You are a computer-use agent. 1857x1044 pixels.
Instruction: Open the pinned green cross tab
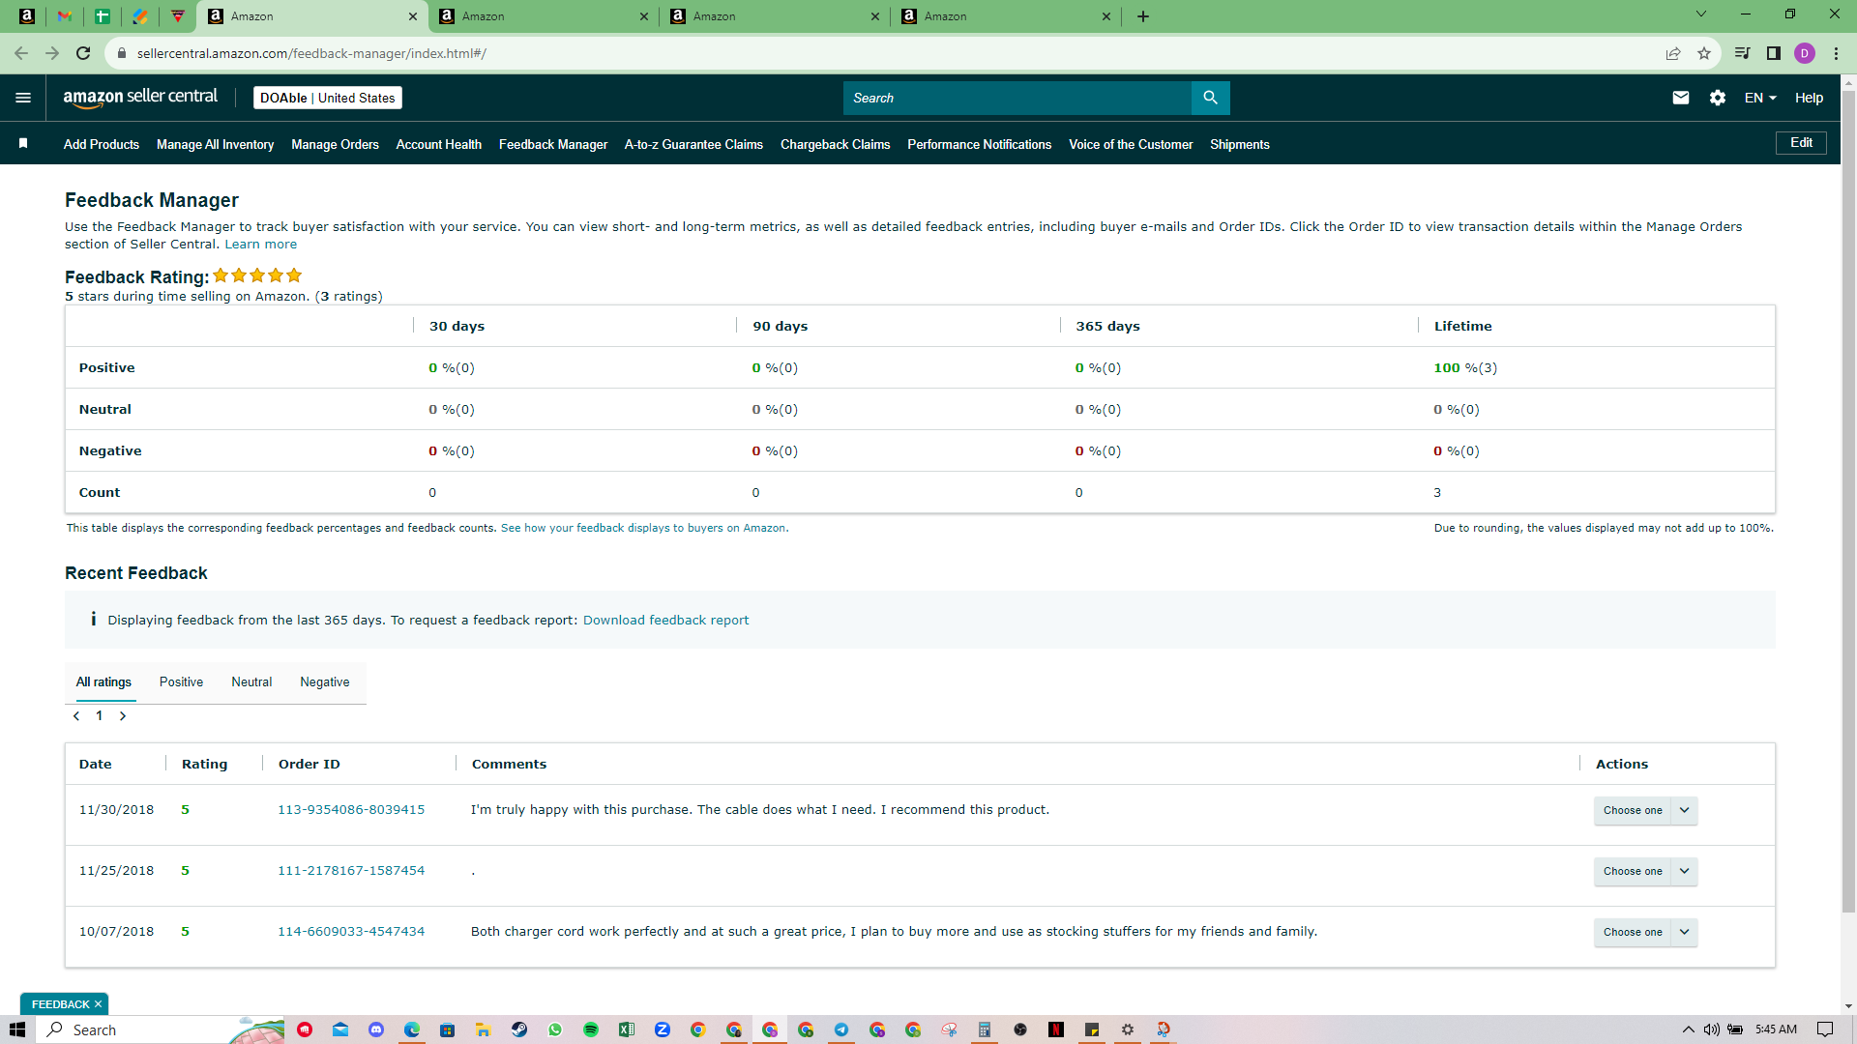103,16
